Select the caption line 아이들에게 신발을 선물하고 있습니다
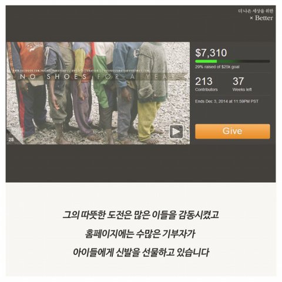This screenshot has width=282, height=282. [x=140, y=252]
